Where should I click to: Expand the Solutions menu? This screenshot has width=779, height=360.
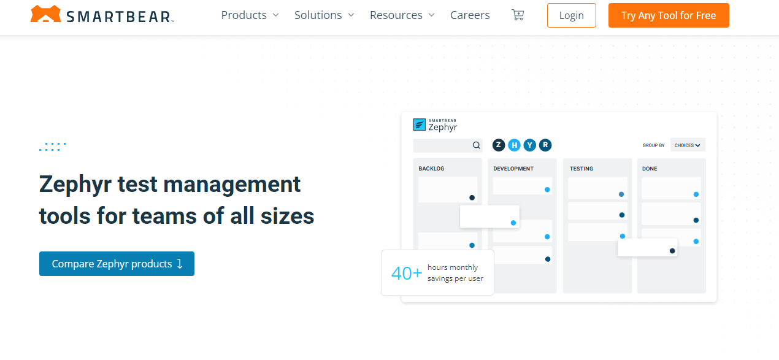pyautogui.click(x=324, y=15)
